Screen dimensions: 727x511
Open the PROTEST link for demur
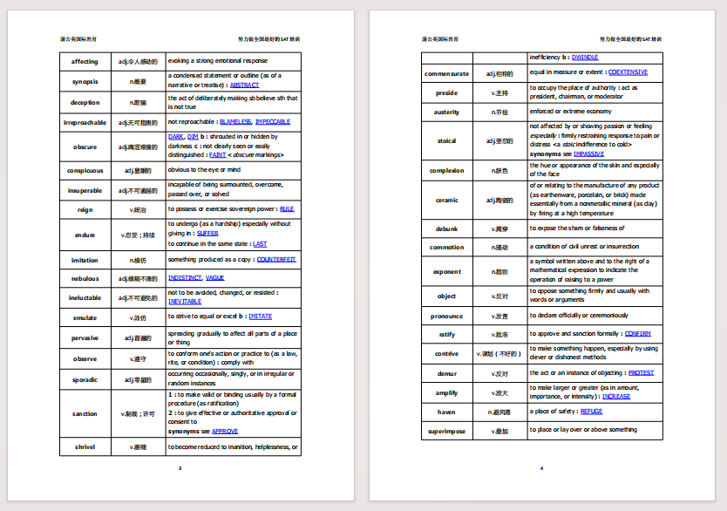[641, 372]
